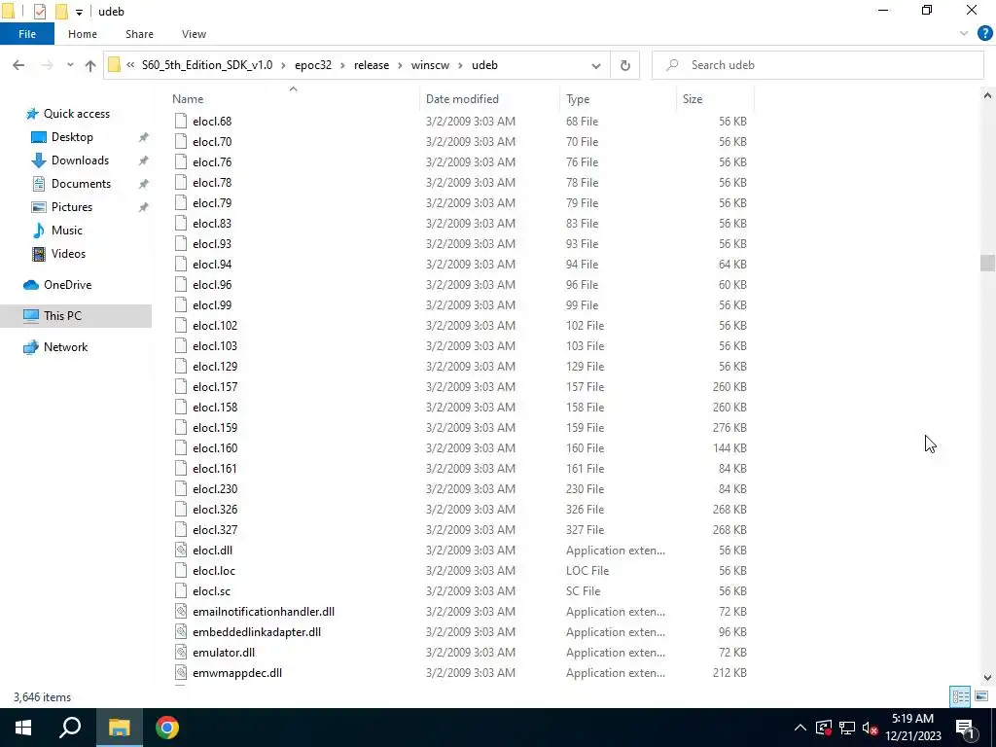Viewport: 996px width, 747px height.
Task: Sort by the Date modified column header
Action: [x=462, y=99]
